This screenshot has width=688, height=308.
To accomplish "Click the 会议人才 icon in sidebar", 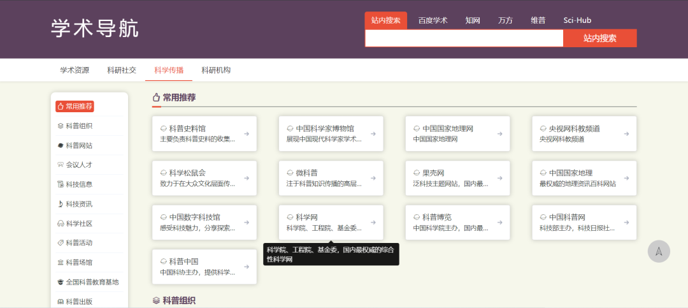I will point(61,165).
